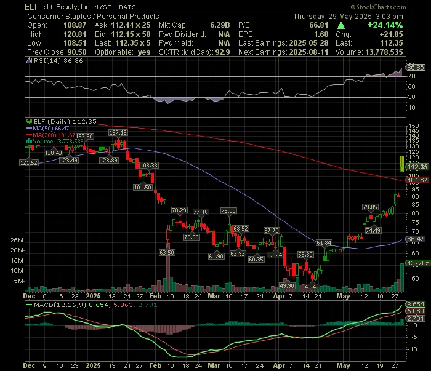This screenshot has height=371, width=431.
Task: Click the Consumer Staples / Personal Products label
Action: coord(93,17)
